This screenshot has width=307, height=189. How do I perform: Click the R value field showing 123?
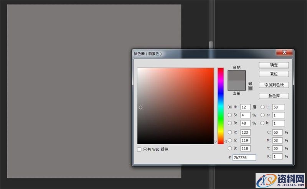coord(245,132)
